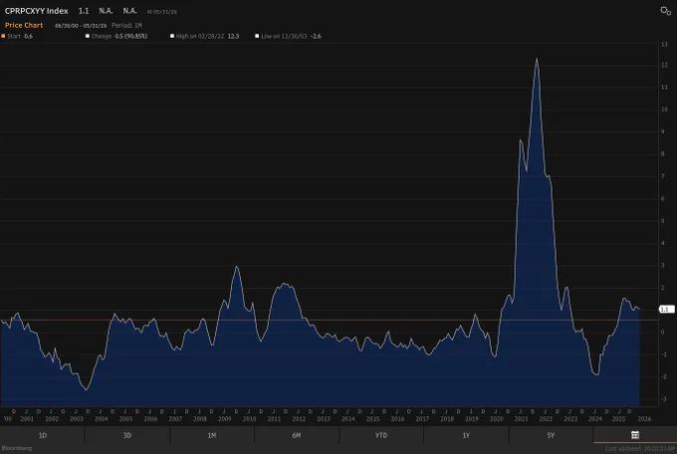Open chart settings gear icon
The height and width of the screenshot is (454, 677).
coord(665,11)
